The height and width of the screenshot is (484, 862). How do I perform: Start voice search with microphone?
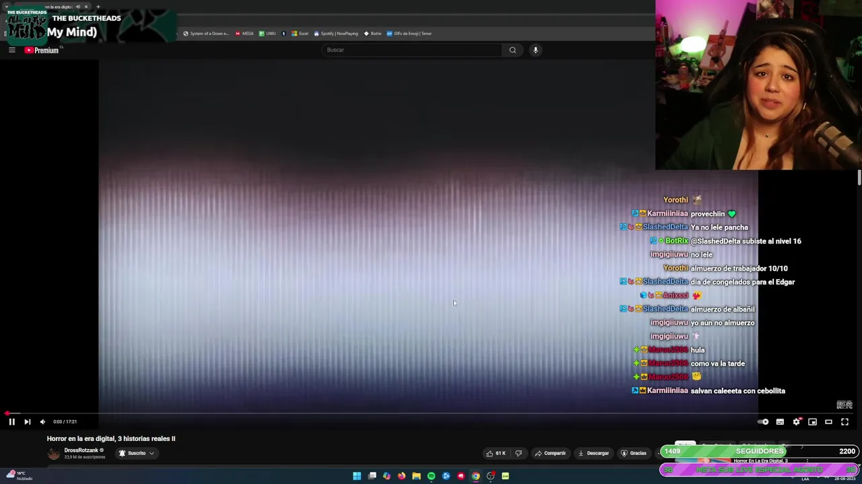(535, 50)
